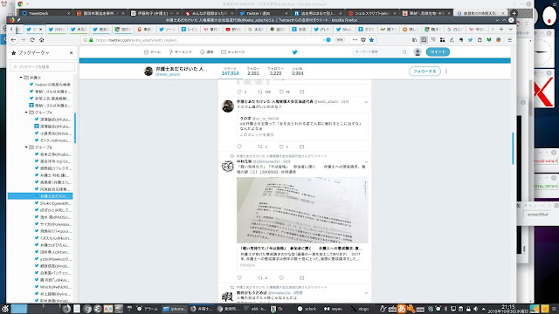
Task: Select the highlighted 弁護士あだち bookmark
Action: tap(40, 195)
